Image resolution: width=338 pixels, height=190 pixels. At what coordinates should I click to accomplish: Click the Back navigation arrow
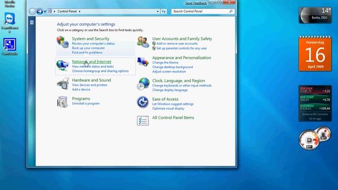pyautogui.click(x=32, y=11)
